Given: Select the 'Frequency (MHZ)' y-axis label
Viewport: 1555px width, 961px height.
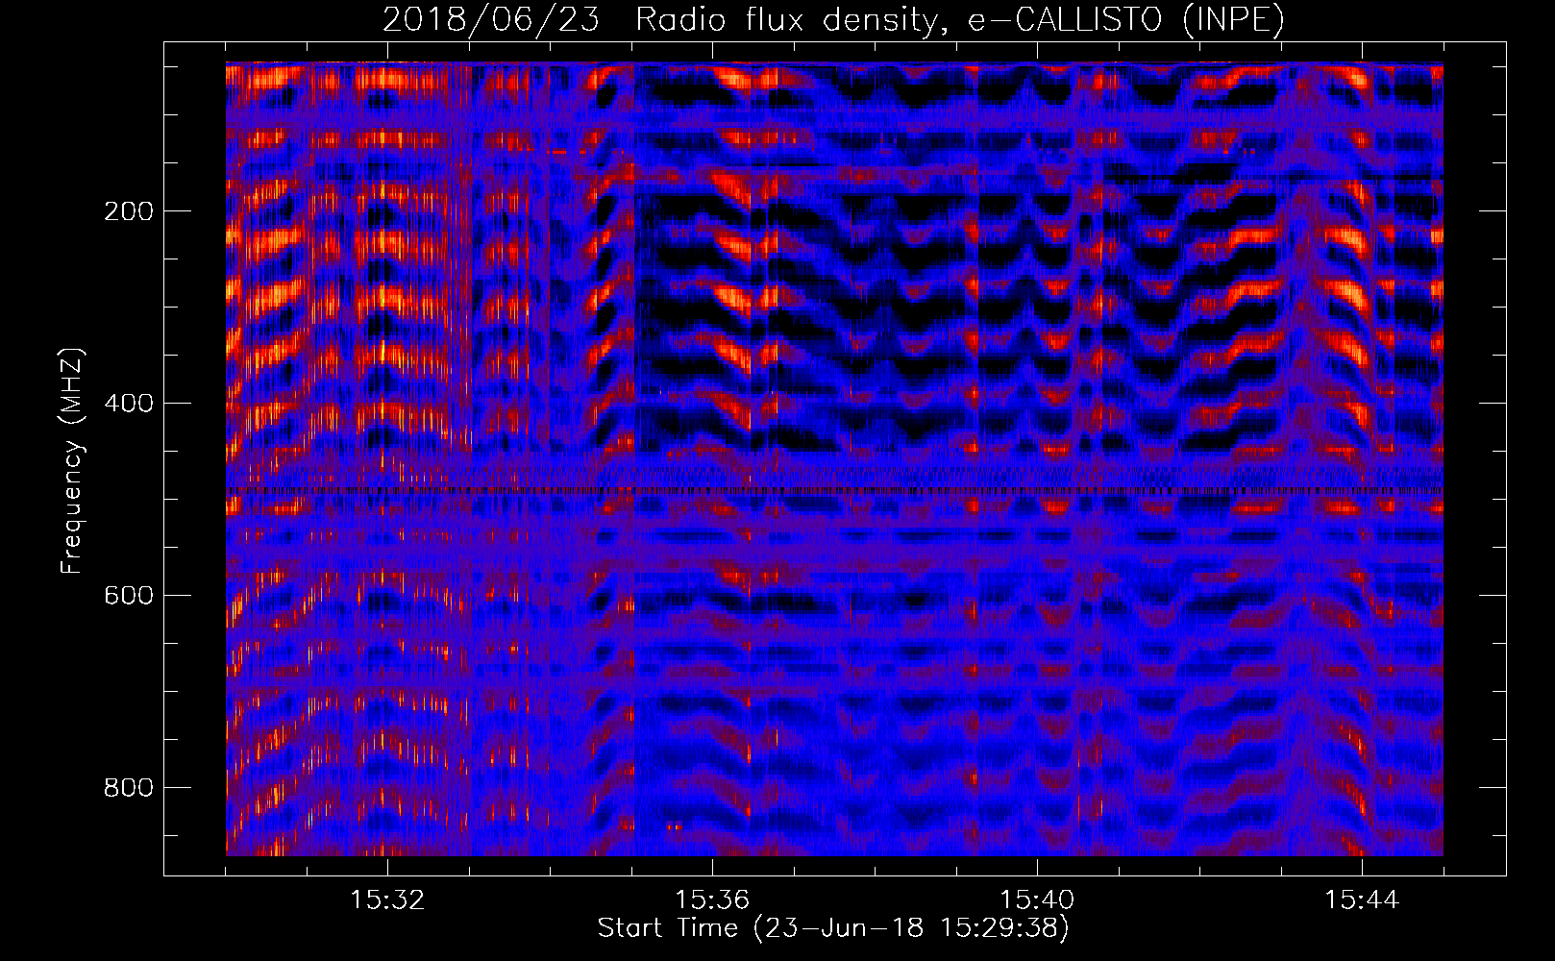Looking at the screenshot, I should 72,460.
